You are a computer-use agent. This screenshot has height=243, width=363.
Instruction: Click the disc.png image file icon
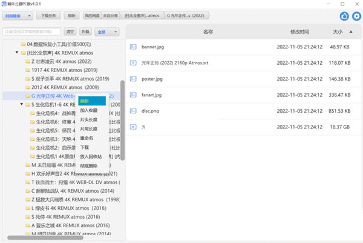point(134,111)
